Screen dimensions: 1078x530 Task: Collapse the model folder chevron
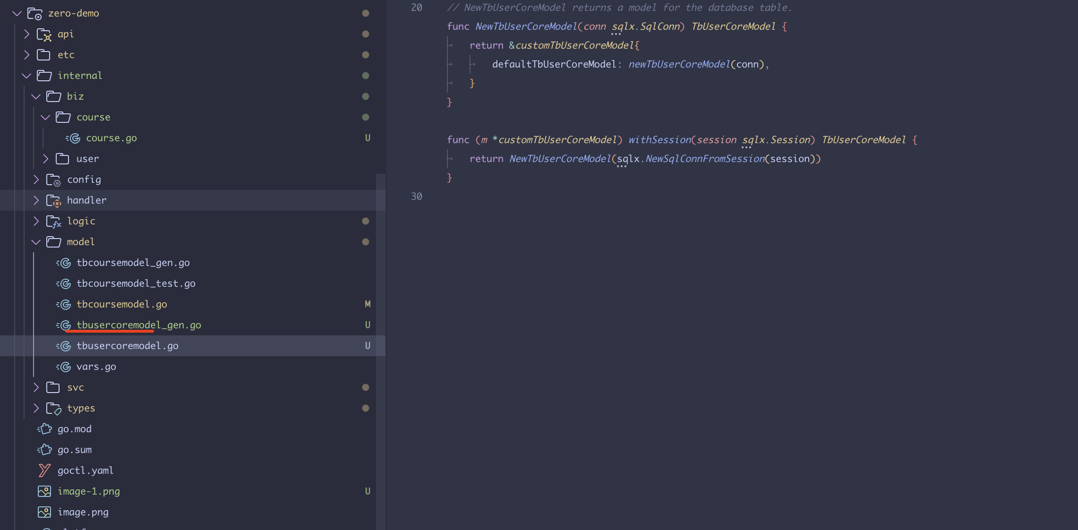[x=36, y=242]
